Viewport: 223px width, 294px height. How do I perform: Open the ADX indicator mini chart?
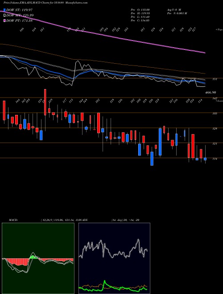coord(114,258)
